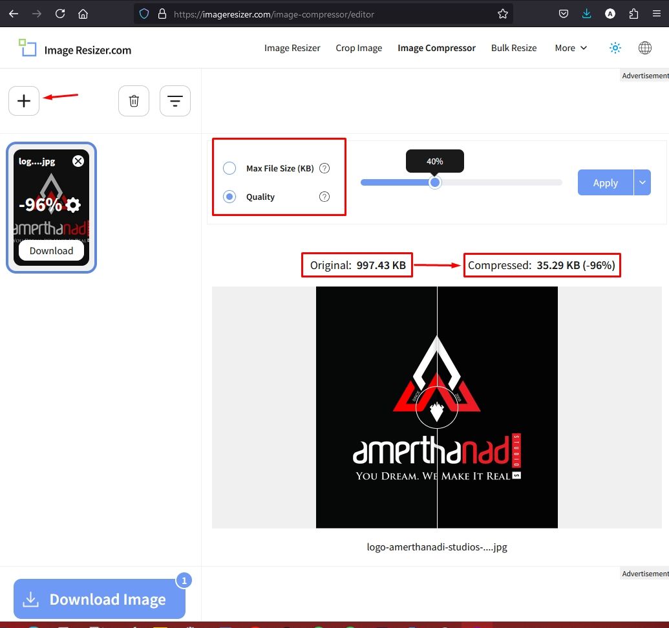Open the Image Compressor nav item
Image resolution: width=669 pixels, height=628 pixels.
pos(436,48)
